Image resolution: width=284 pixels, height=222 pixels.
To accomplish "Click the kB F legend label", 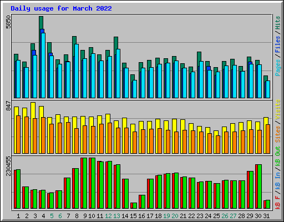I will [278, 203].
